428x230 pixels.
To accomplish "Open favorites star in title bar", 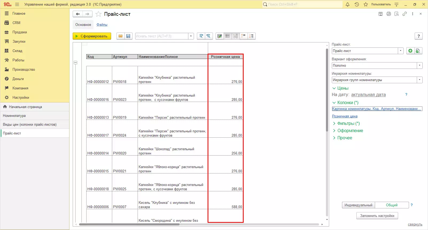I will click(x=366, y=4).
